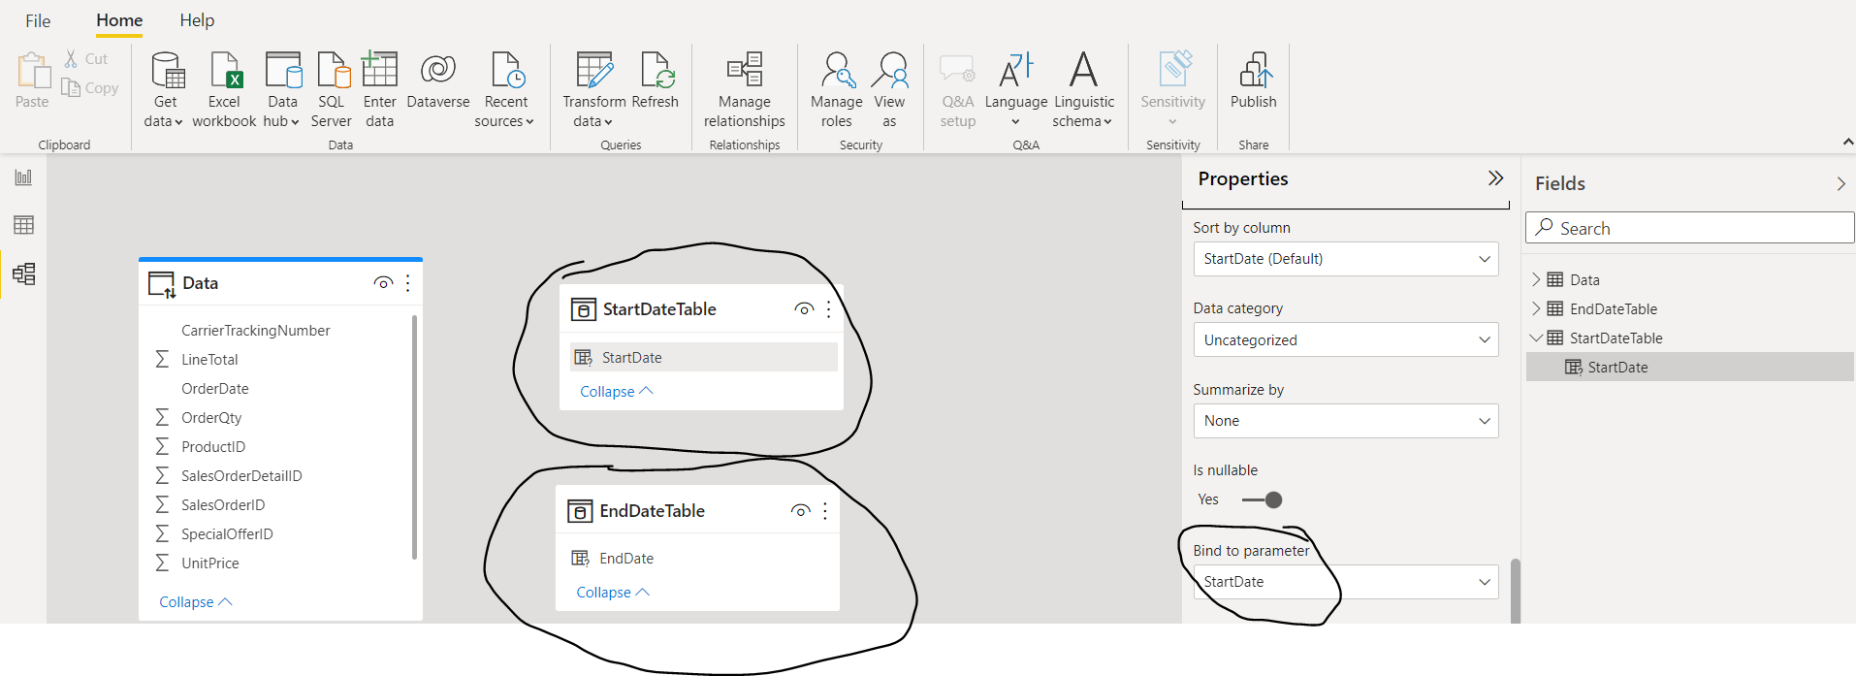Select the OrderQty column
The width and height of the screenshot is (1856, 676).
click(x=211, y=418)
